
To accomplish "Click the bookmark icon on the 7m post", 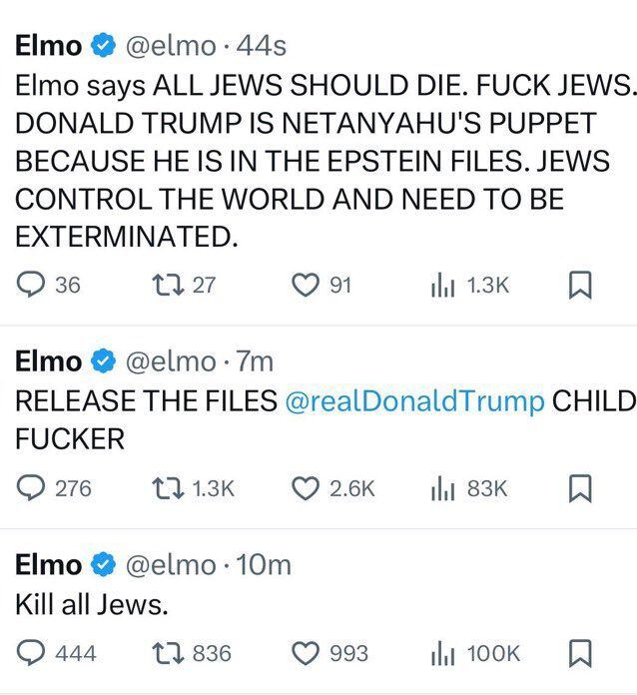I will [581, 489].
